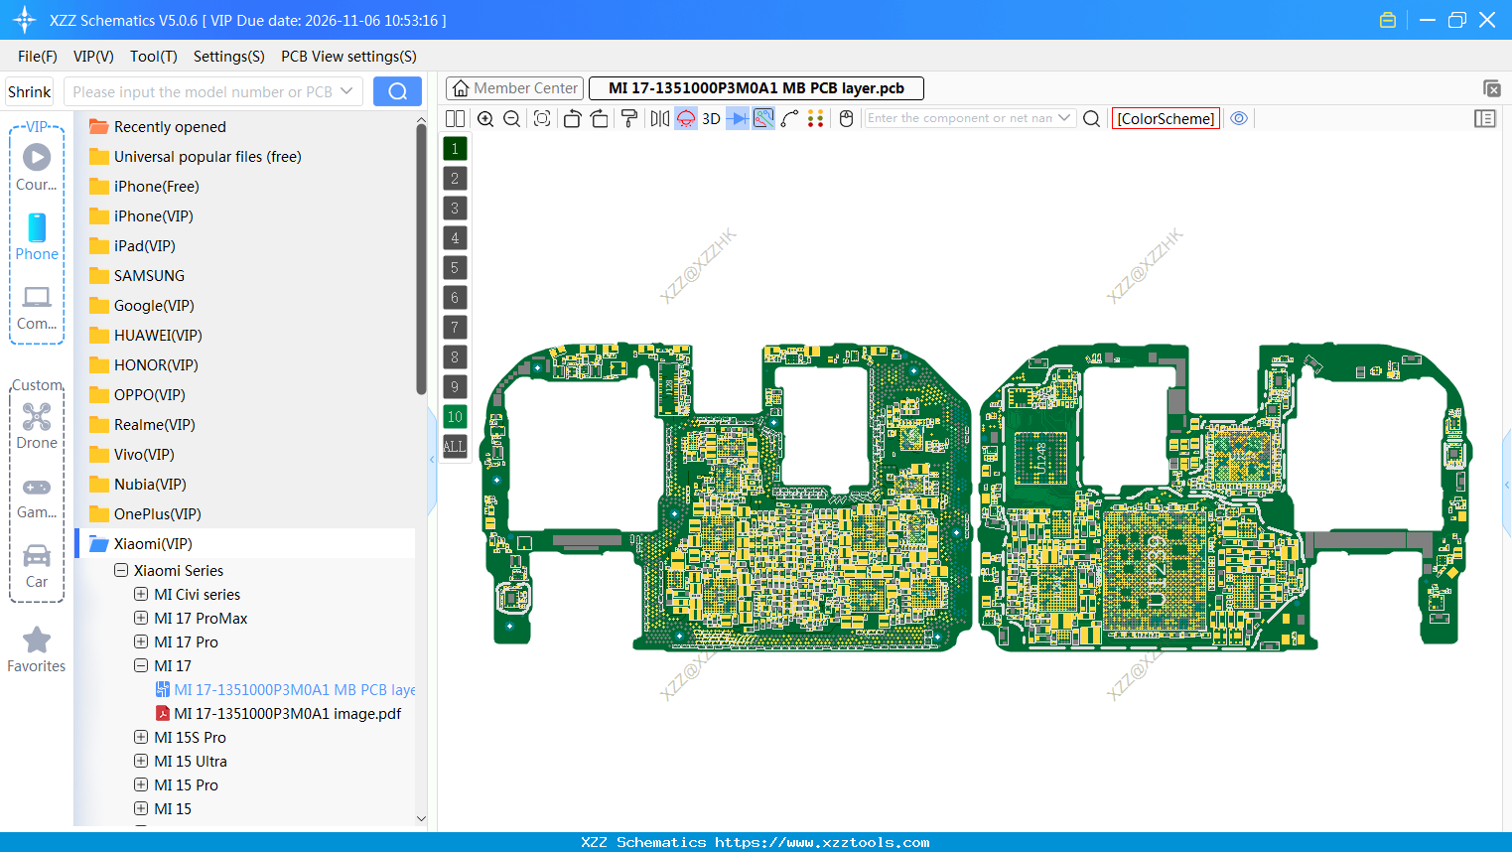The image size is (1512, 852).
Task: Click the Member Center button
Action: pyautogui.click(x=514, y=87)
